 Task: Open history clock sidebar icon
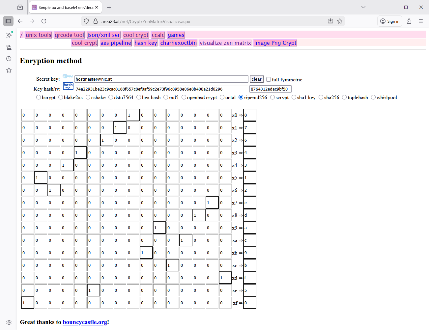9,59
